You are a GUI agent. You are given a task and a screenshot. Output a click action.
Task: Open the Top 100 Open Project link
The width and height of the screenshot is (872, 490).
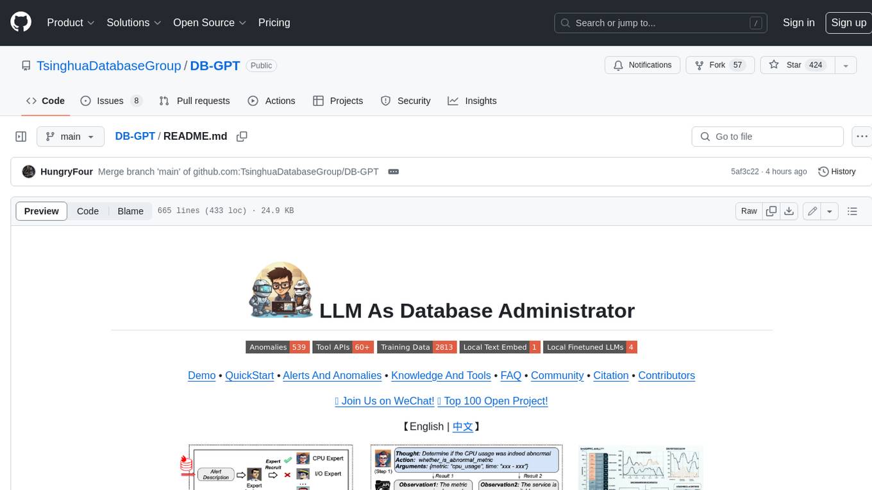492,401
